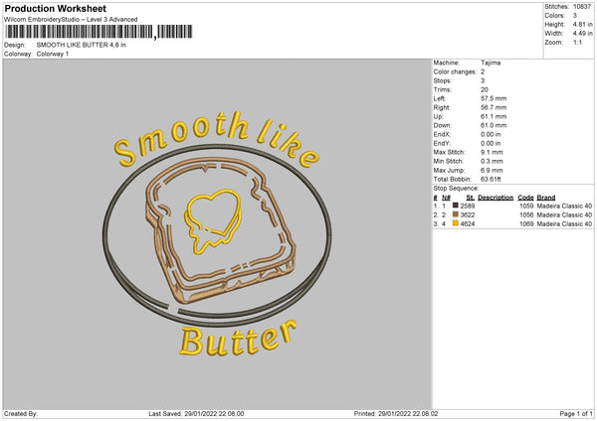The image size is (597, 421).
Task: Click thread code '1069'
Action: [x=526, y=224]
